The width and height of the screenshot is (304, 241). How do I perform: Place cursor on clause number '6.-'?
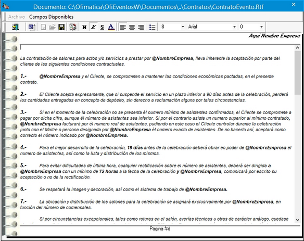(23, 189)
